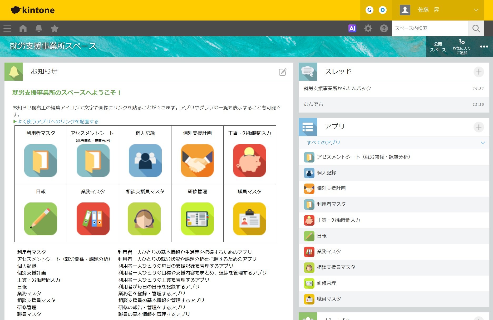
Task: Add this space to favorites
Action: [461, 47]
